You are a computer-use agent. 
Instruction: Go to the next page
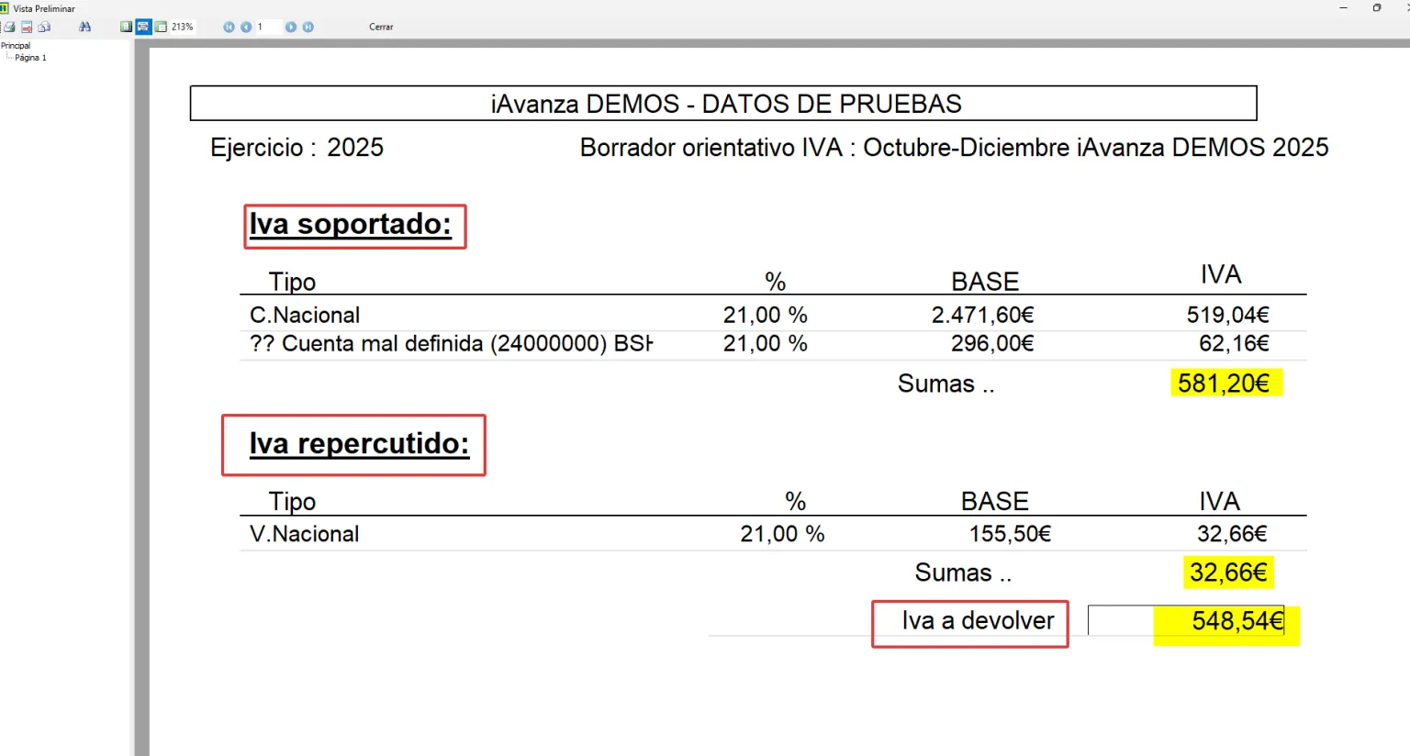coord(290,27)
